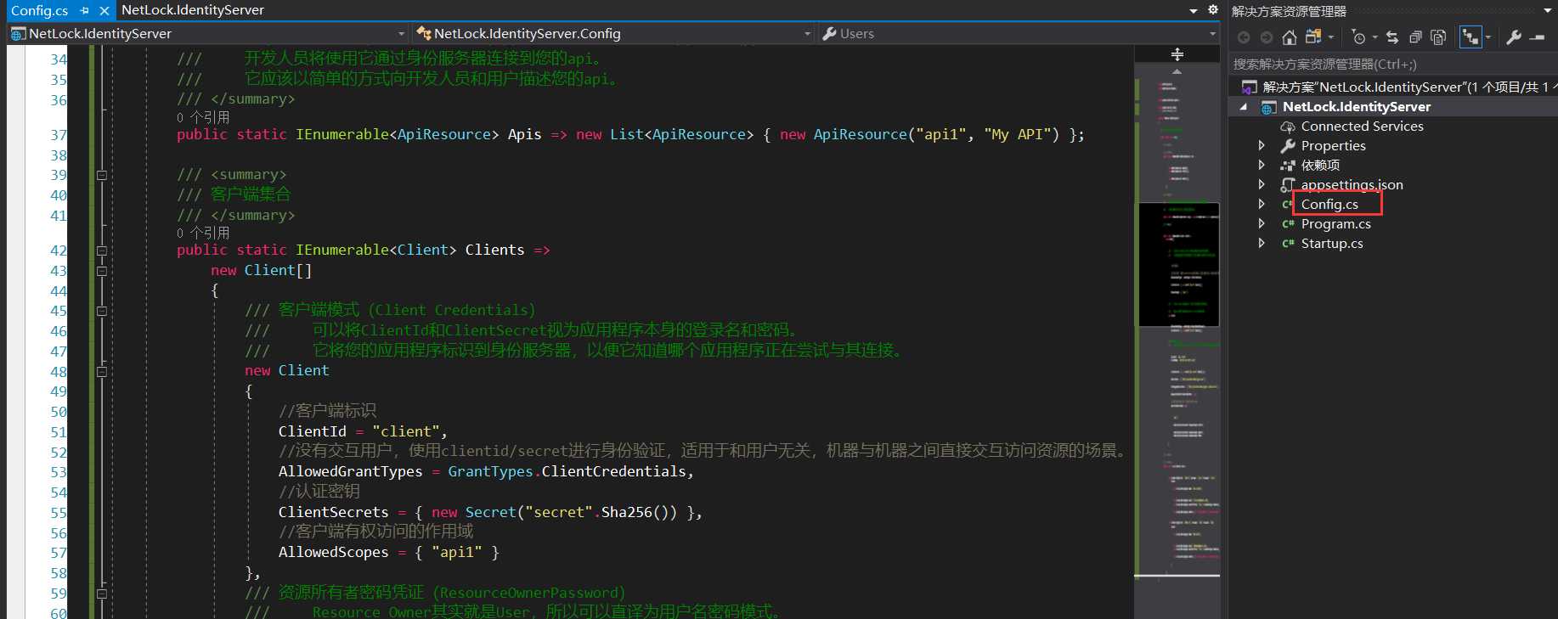1558x619 pixels.
Task: Expand the Config.cs node arrow
Action: point(1262,205)
